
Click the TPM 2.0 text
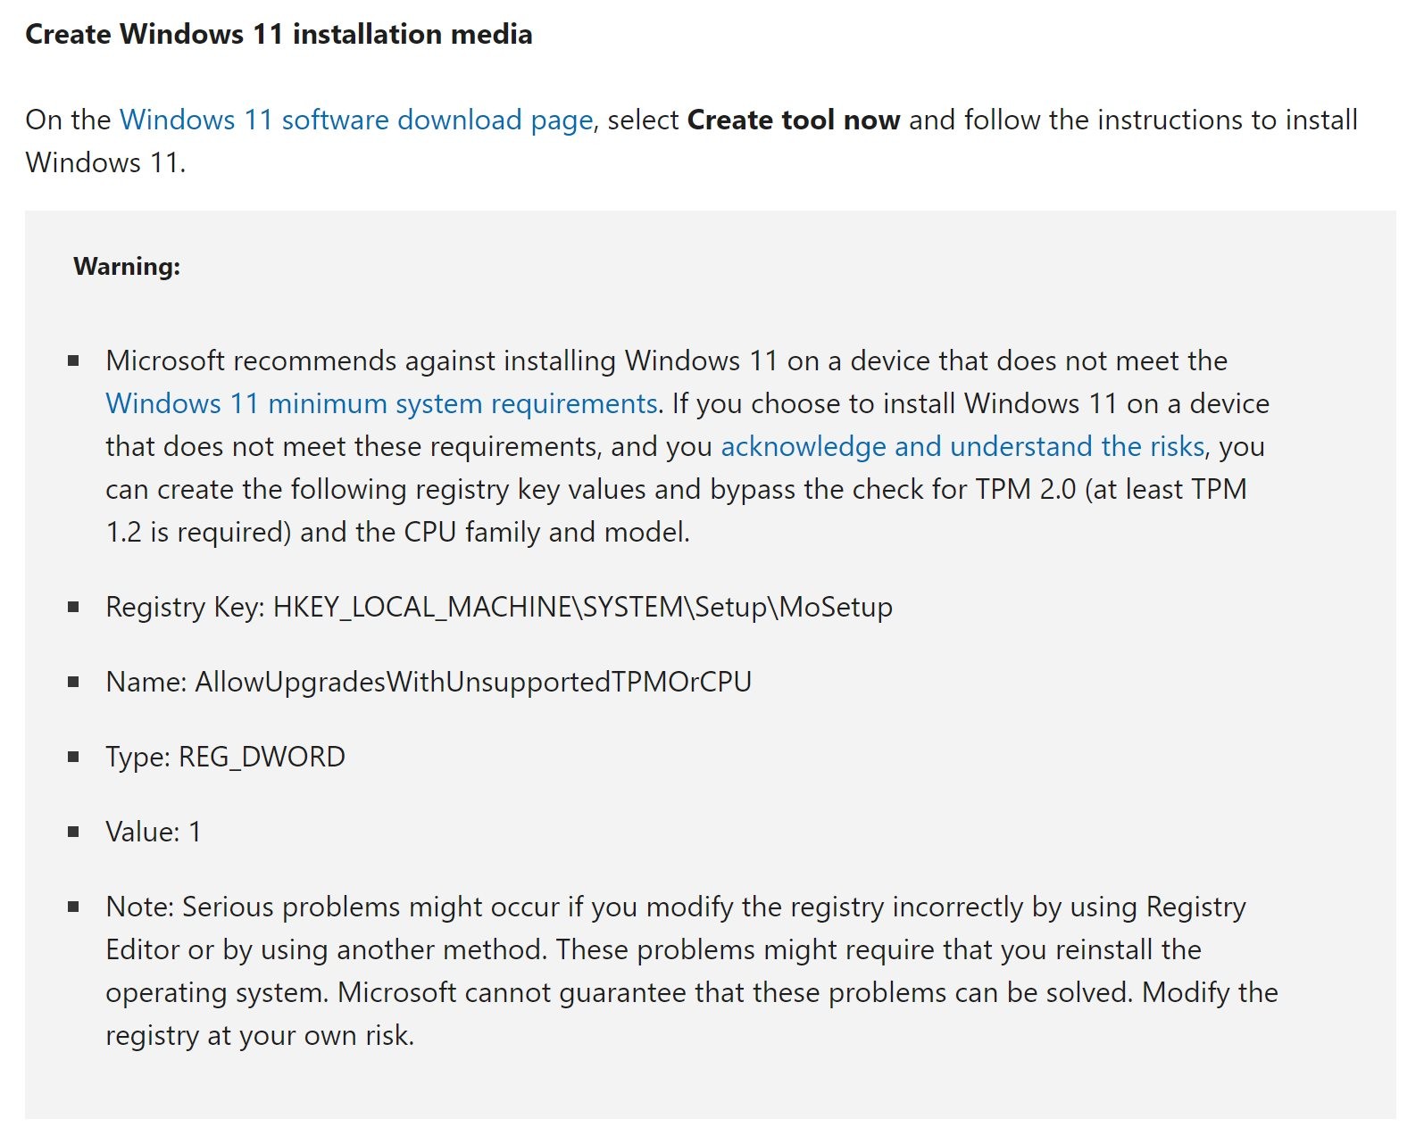click(x=1025, y=489)
